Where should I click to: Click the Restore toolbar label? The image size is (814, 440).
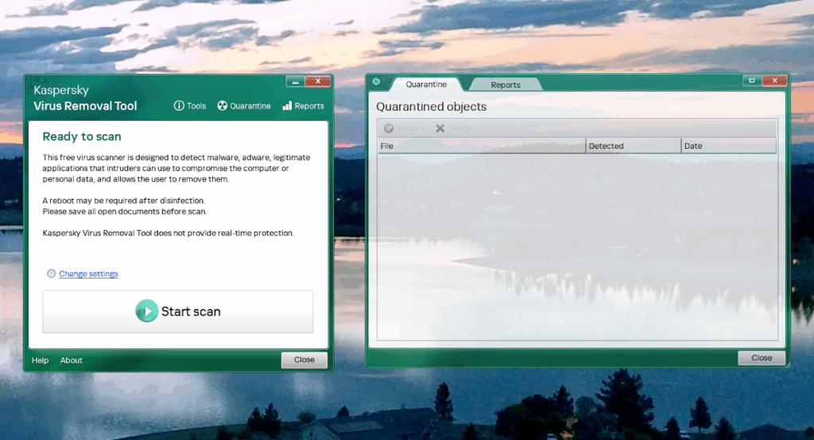(x=411, y=129)
